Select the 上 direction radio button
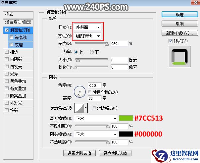The width and height of the screenshot is (200, 163). 76,52
